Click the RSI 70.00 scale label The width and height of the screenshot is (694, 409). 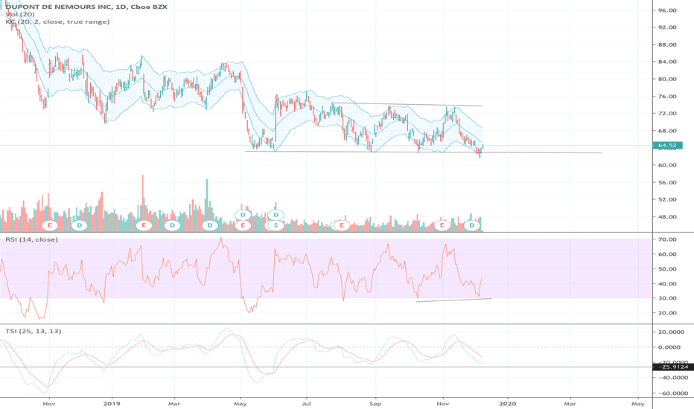[667, 239]
